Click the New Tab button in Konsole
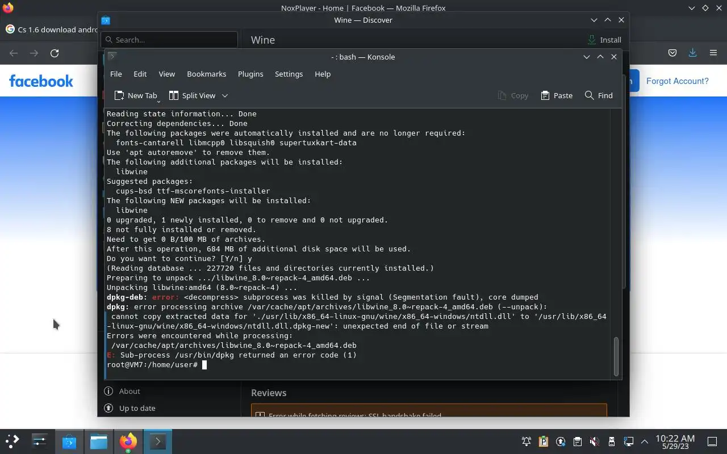727x454 pixels. pos(135,95)
